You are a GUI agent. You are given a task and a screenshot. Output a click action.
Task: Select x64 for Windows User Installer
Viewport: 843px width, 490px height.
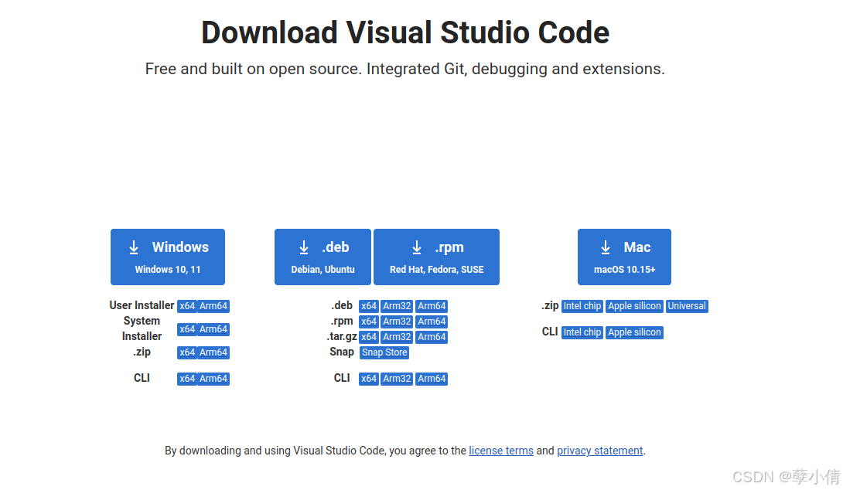coord(187,306)
